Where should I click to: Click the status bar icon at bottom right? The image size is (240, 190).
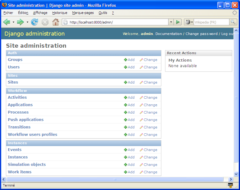click(230, 185)
